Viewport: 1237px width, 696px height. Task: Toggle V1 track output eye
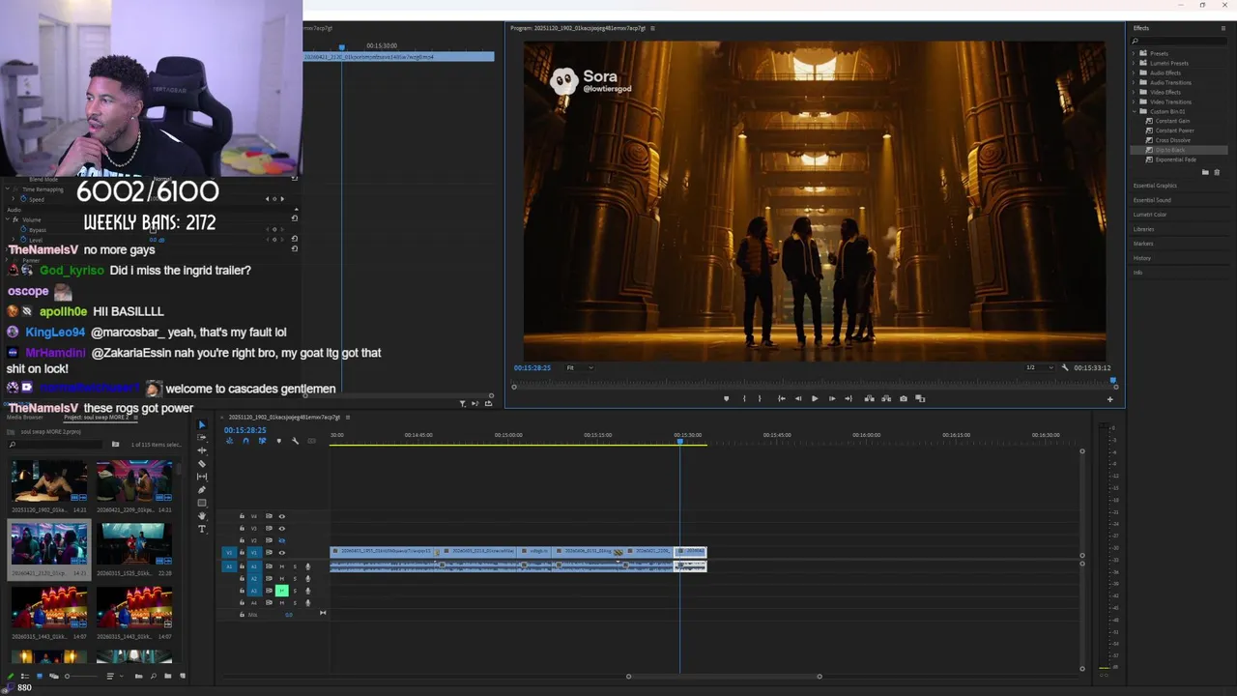click(282, 553)
